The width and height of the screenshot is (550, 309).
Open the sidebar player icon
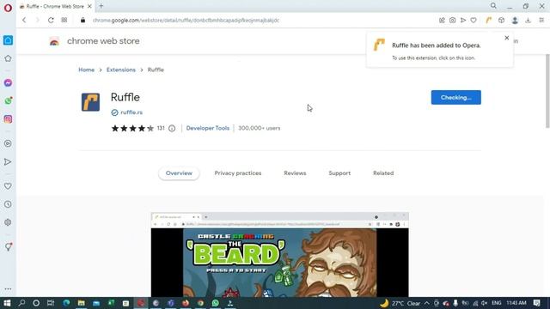click(8, 143)
